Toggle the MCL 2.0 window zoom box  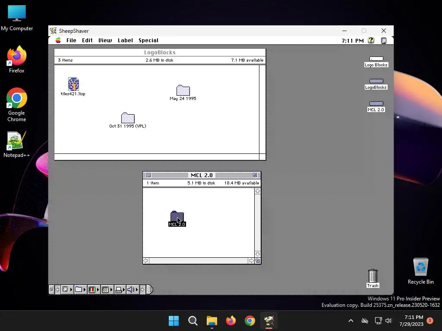click(255, 175)
